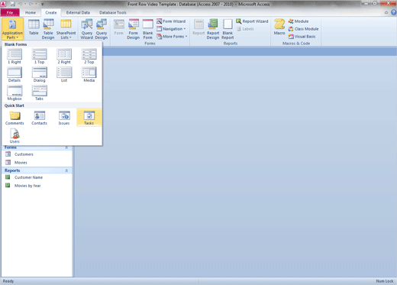Collapse the Reports navigation group
Viewport: 397px width, 285px height.
click(66, 170)
